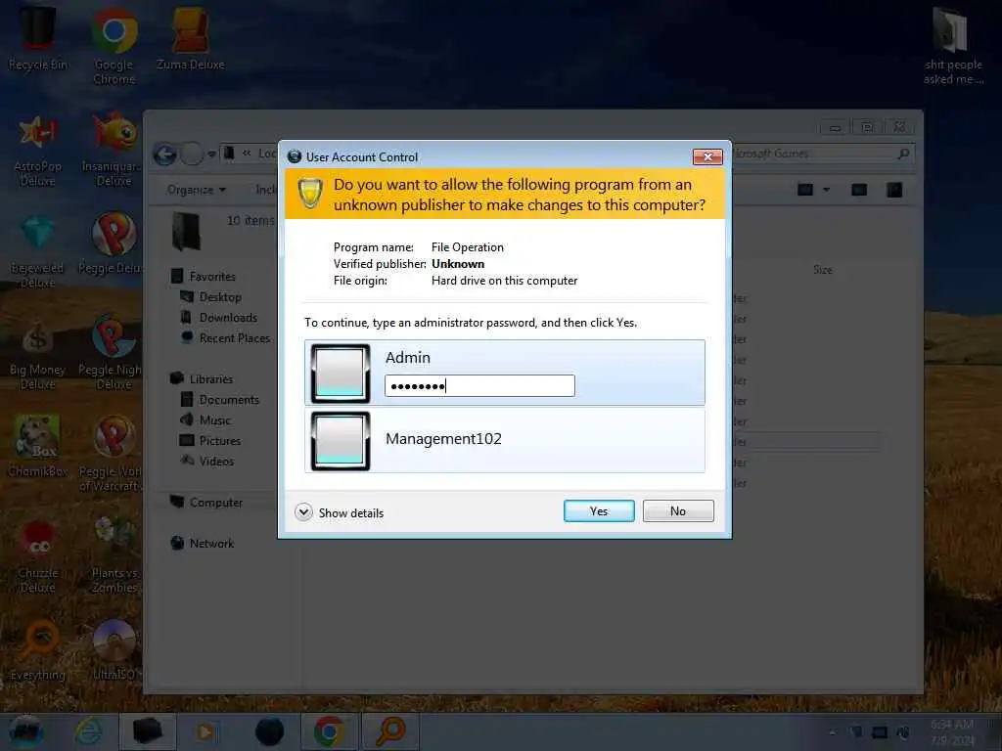
Task: Open Recycle Bin desktop icon
Action: coord(38,38)
